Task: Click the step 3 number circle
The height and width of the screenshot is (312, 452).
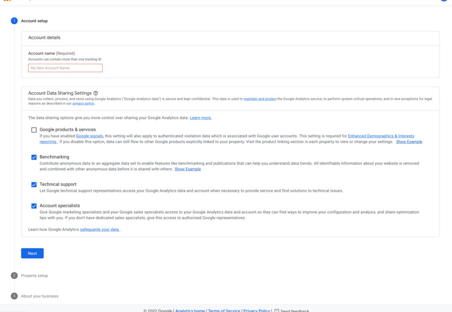Action: (x=14, y=296)
